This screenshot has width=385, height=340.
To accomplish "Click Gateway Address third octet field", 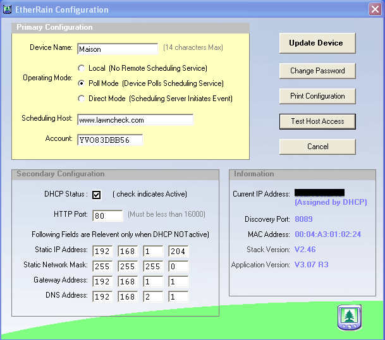I will 153,281.
